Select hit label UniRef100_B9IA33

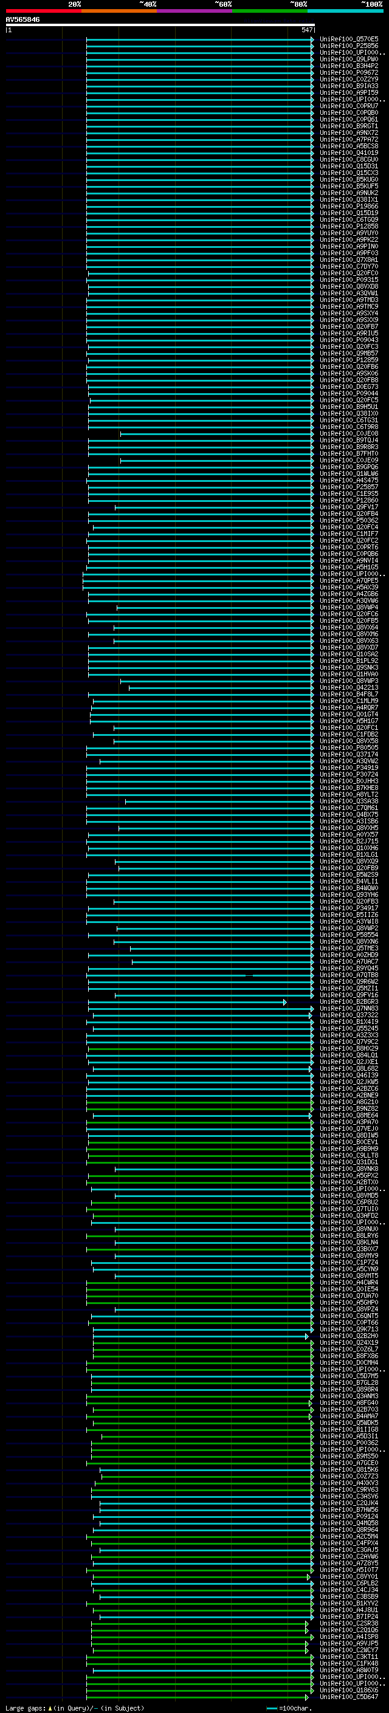(x=349, y=86)
